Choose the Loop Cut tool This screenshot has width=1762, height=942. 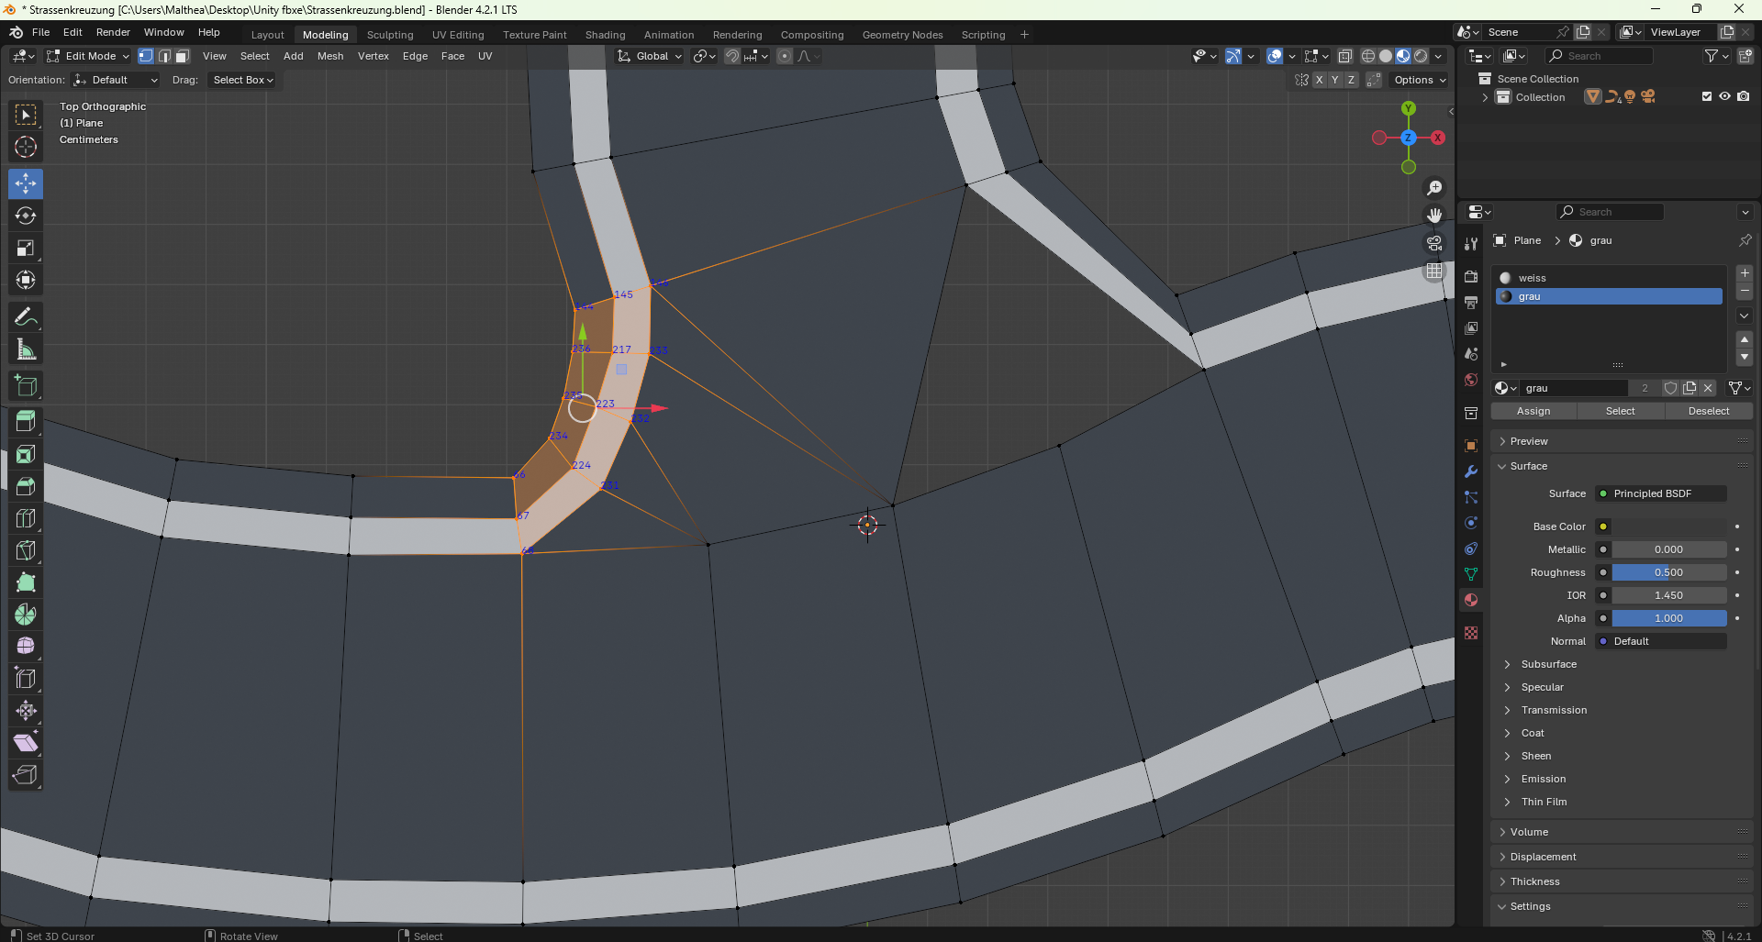pos(26,518)
